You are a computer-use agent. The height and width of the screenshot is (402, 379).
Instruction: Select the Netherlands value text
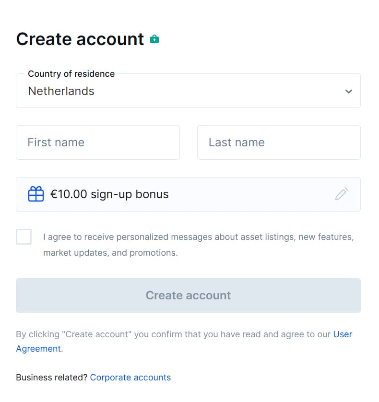coord(61,91)
